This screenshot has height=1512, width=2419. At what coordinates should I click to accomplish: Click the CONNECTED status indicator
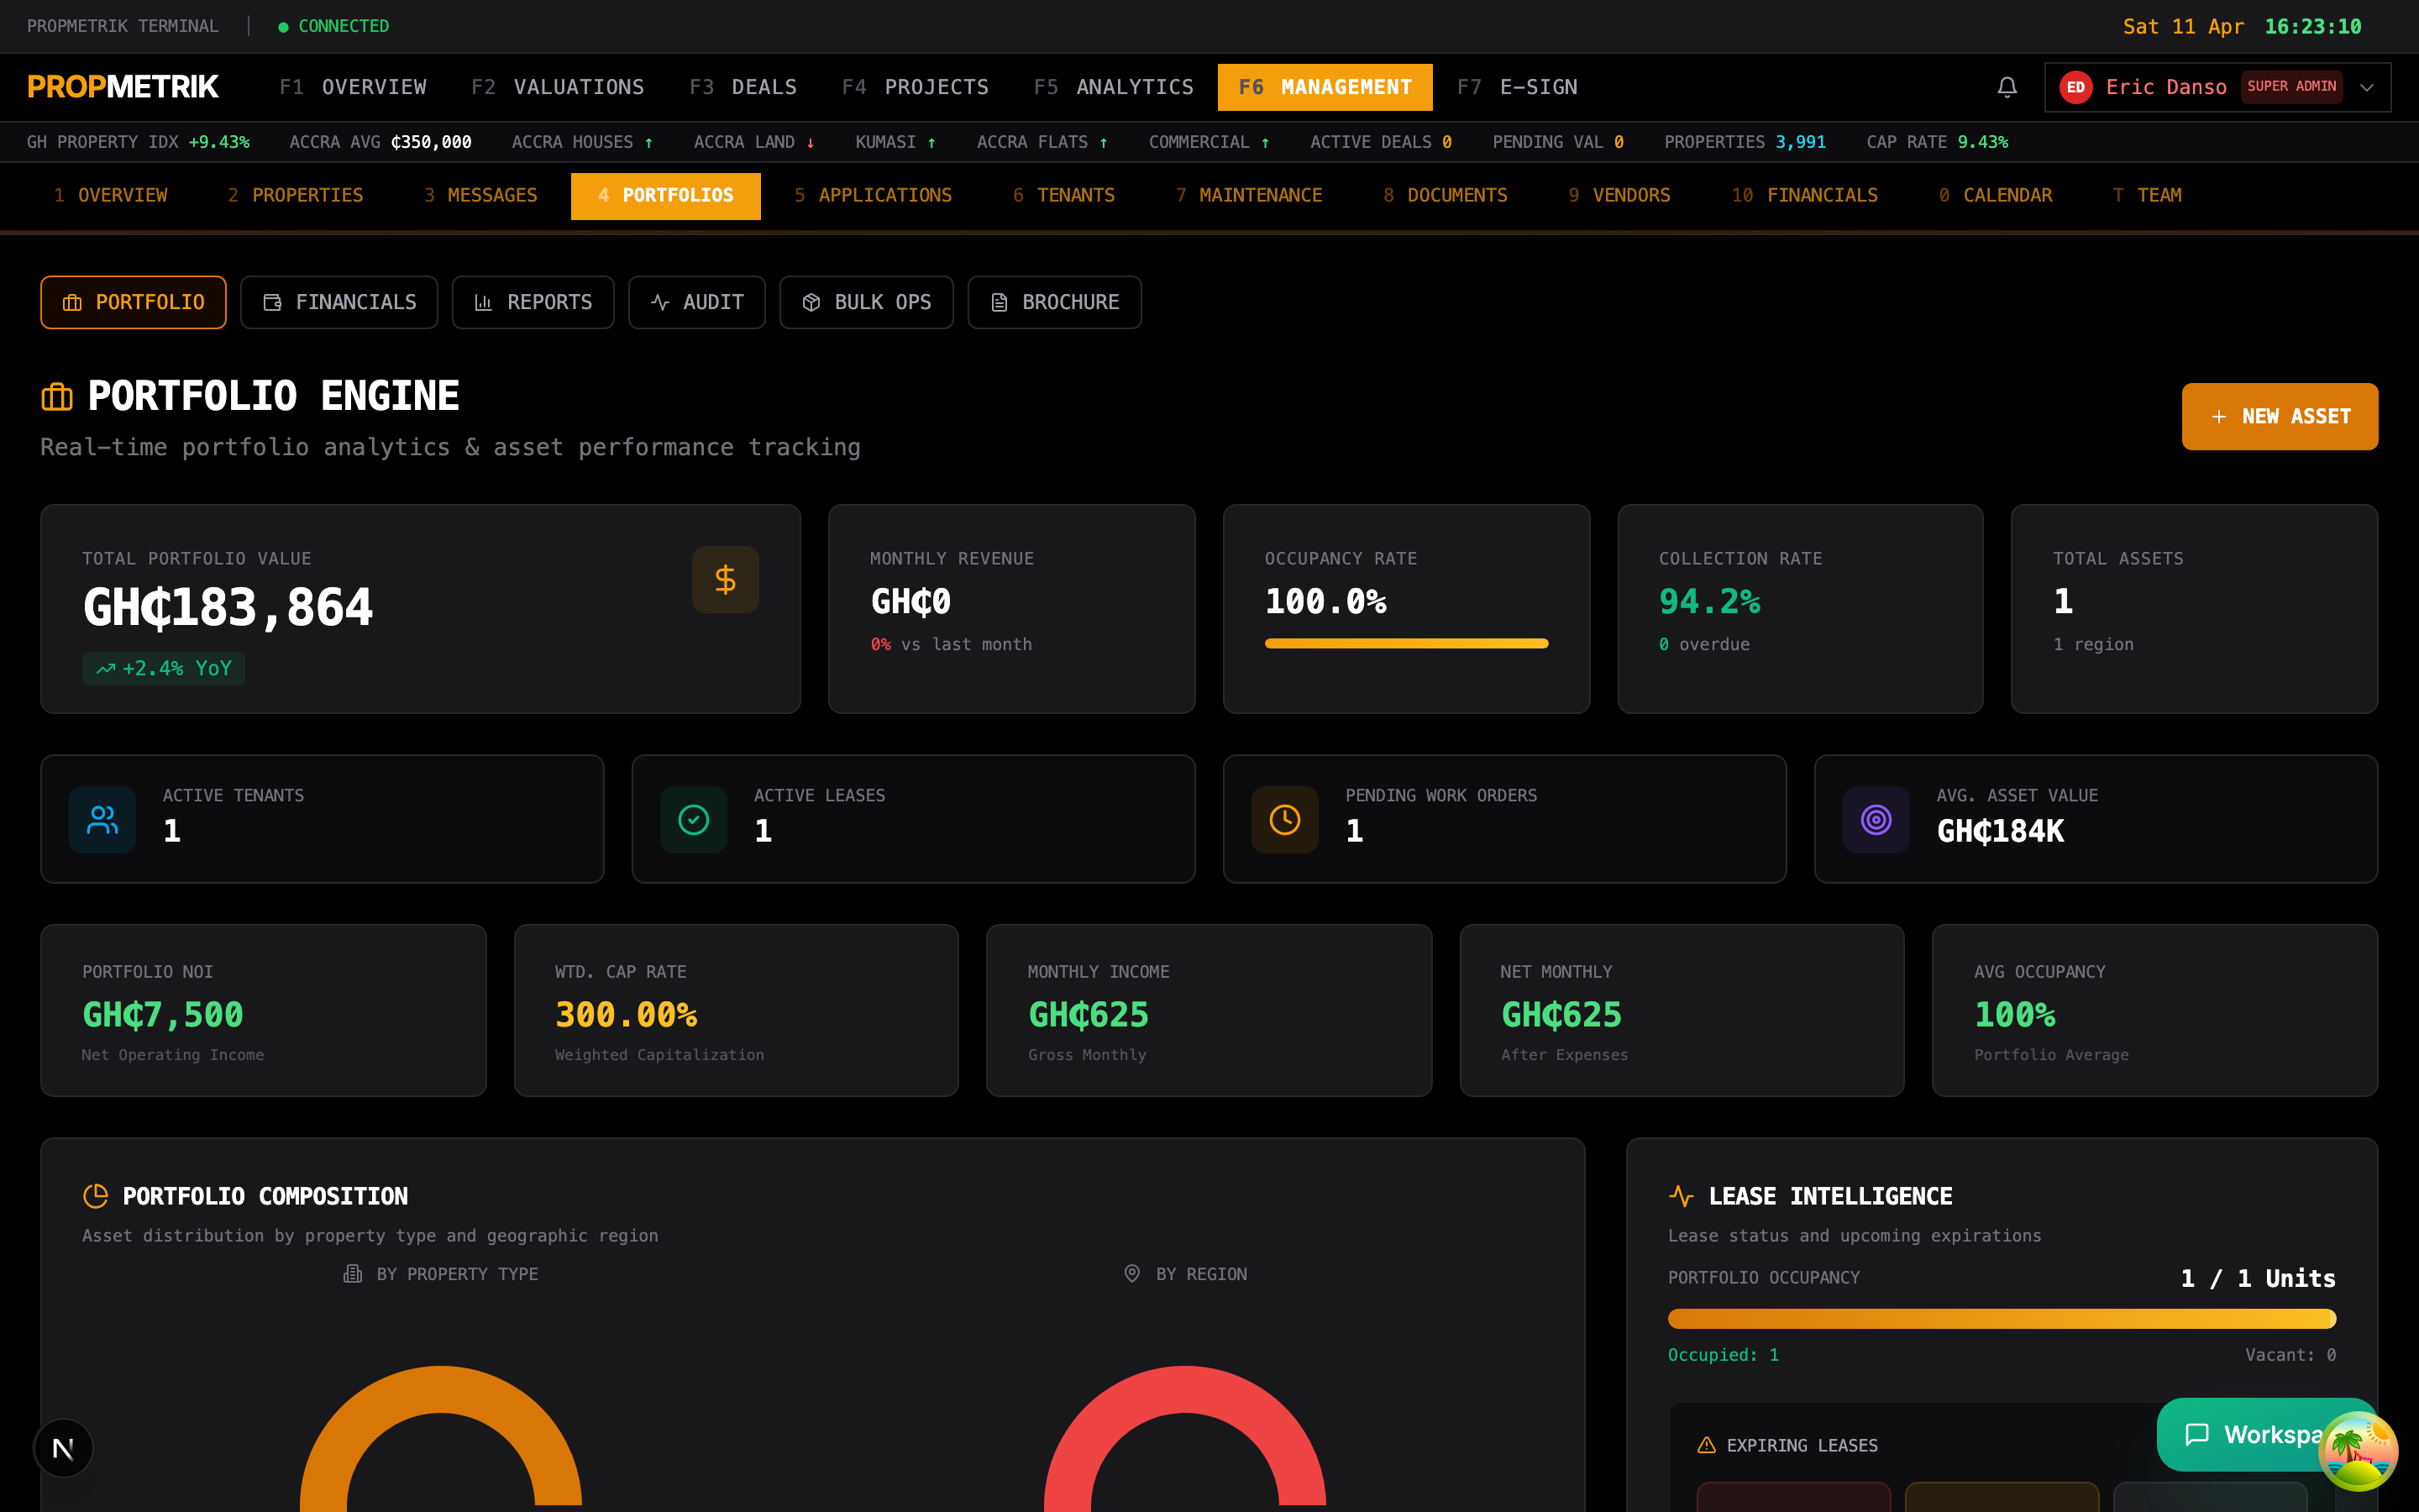click(333, 26)
